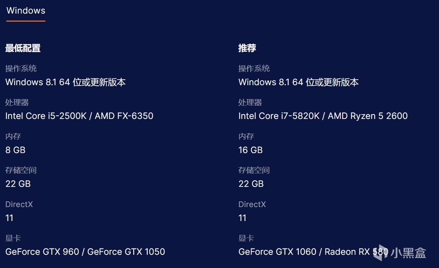Click the 处理器 label under 推荐
The width and height of the screenshot is (439, 268).
(250, 102)
